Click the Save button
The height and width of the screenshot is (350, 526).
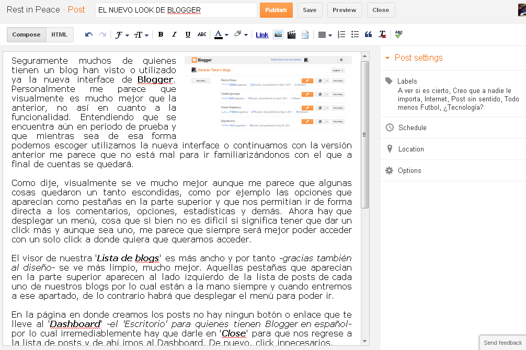point(310,10)
